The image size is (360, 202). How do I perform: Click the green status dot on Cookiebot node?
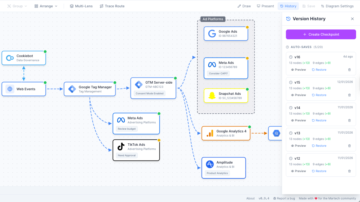(45, 51)
